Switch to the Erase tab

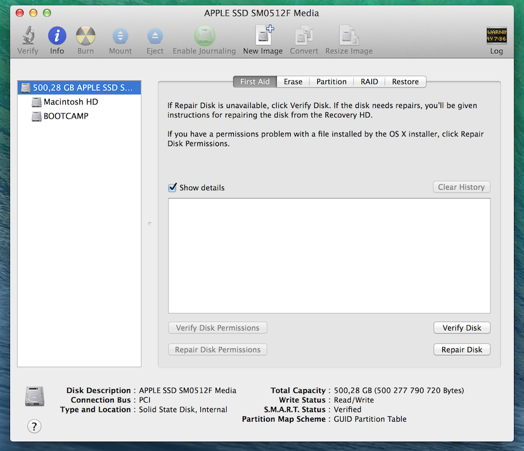(293, 82)
